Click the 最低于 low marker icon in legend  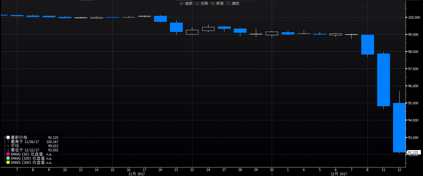[8, 150]
